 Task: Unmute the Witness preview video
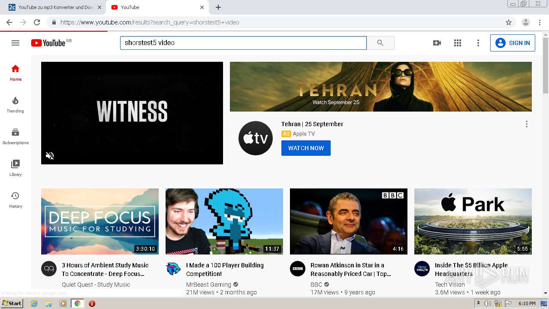[x=50, y=155]
